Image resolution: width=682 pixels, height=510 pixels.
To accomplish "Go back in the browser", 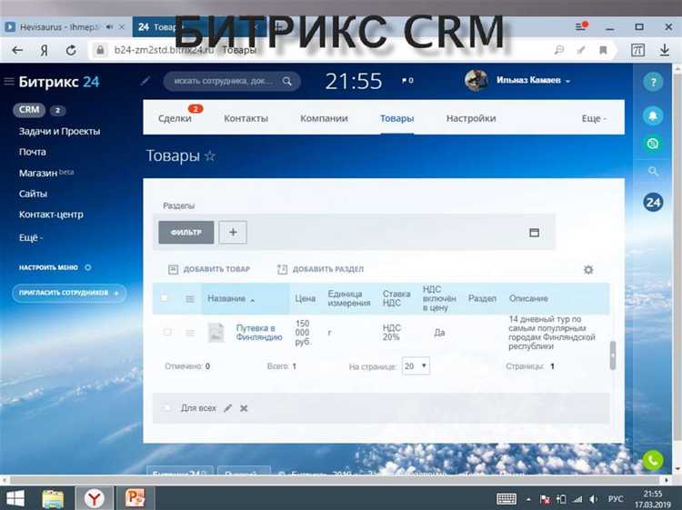I will point(17,50).
